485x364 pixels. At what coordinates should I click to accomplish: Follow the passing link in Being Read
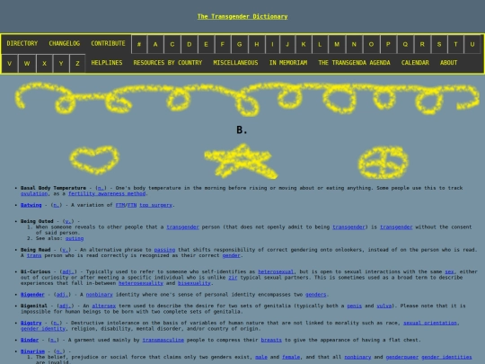point(164,250)
